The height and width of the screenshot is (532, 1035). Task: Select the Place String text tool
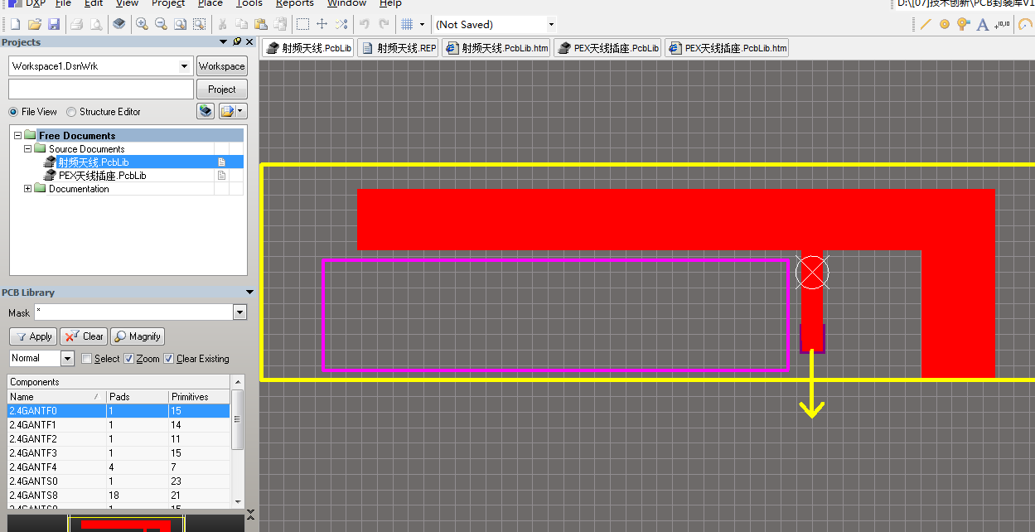pos(983,24)
